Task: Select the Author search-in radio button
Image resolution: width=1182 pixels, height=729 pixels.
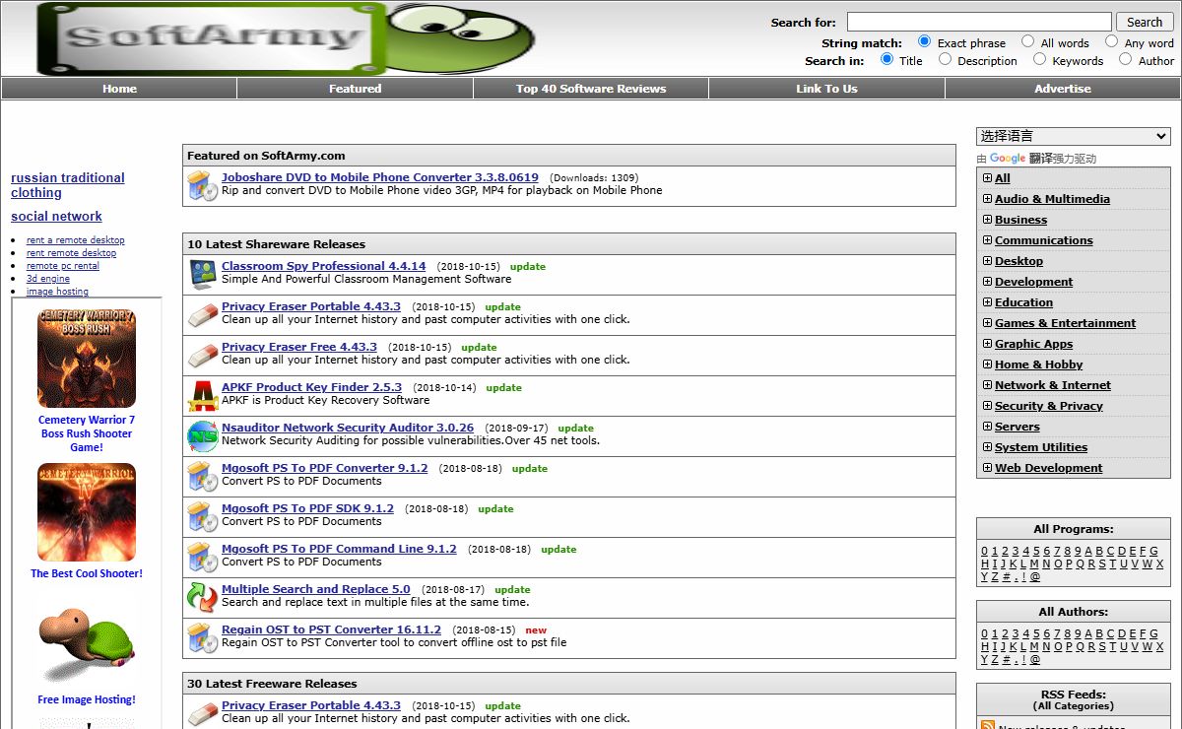Action: [1125, 59]
